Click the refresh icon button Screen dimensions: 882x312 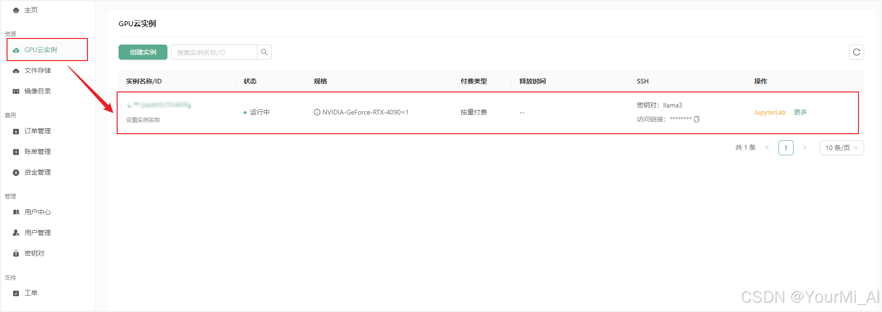(x=856, y=52)
